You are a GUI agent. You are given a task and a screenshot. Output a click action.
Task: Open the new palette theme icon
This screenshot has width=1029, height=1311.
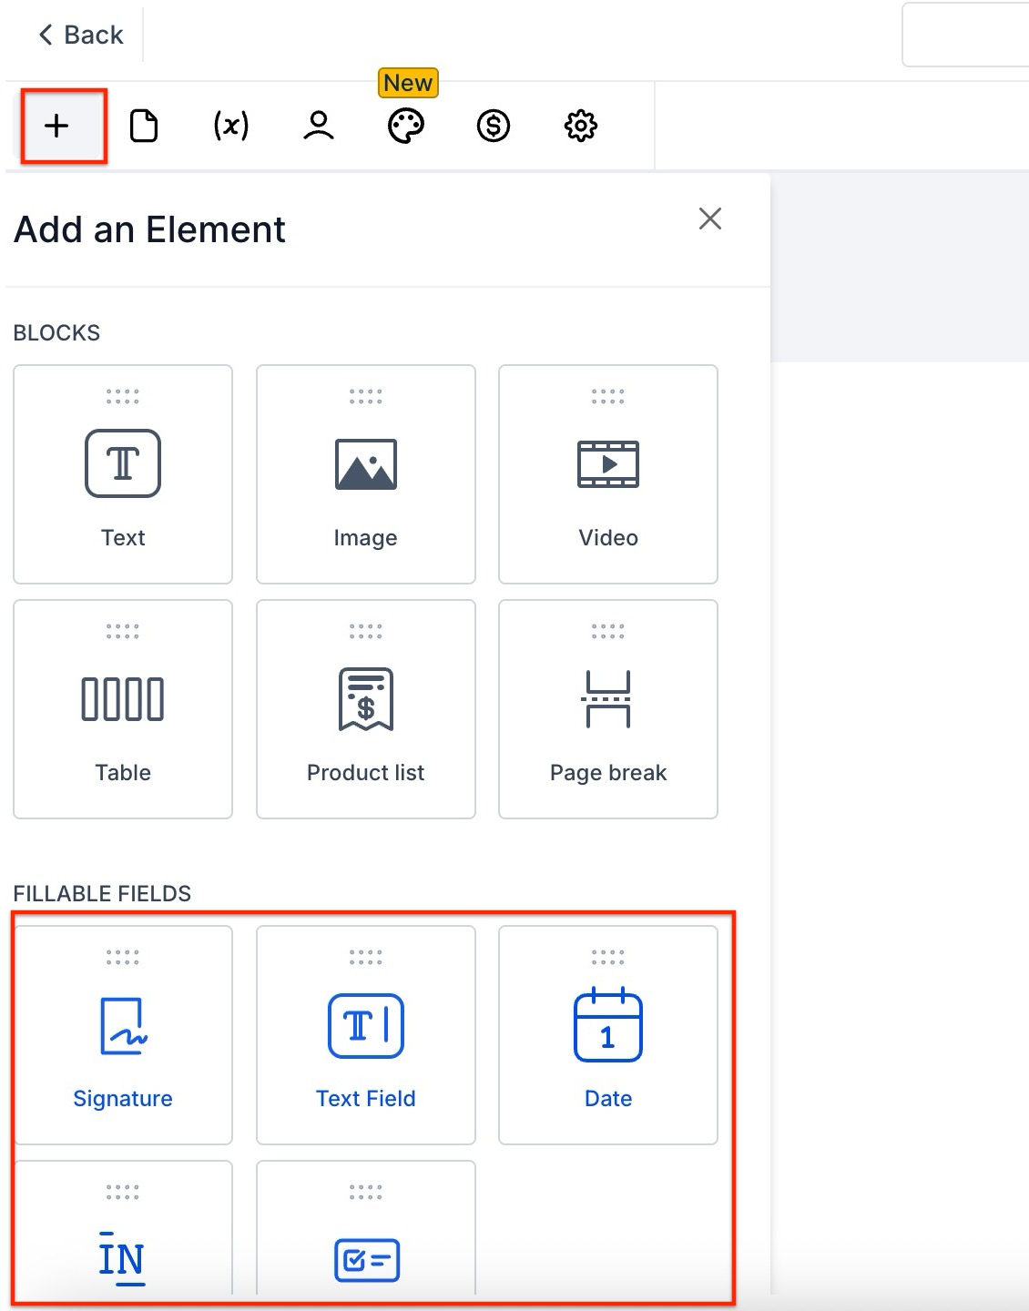point(406,126)
